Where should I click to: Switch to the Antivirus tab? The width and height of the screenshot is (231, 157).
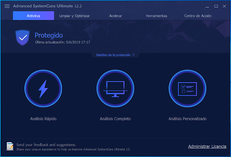[34, 16]
